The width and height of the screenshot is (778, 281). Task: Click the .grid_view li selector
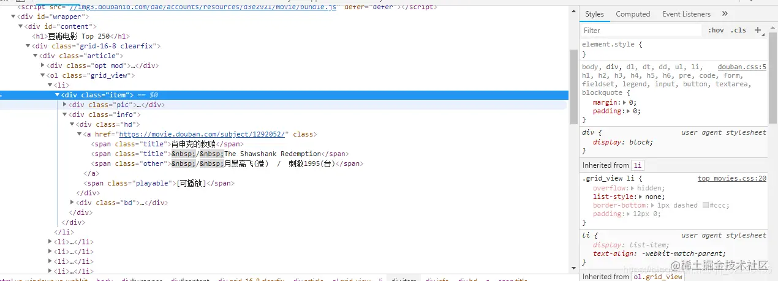609,179
